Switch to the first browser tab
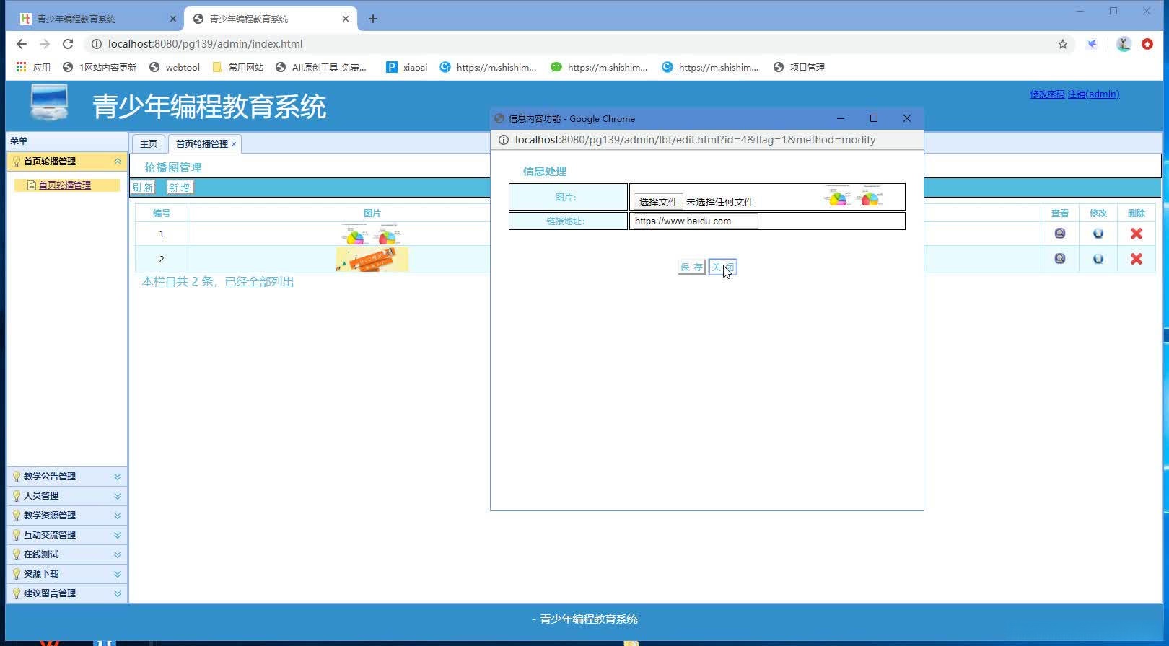 coord(94,19)
